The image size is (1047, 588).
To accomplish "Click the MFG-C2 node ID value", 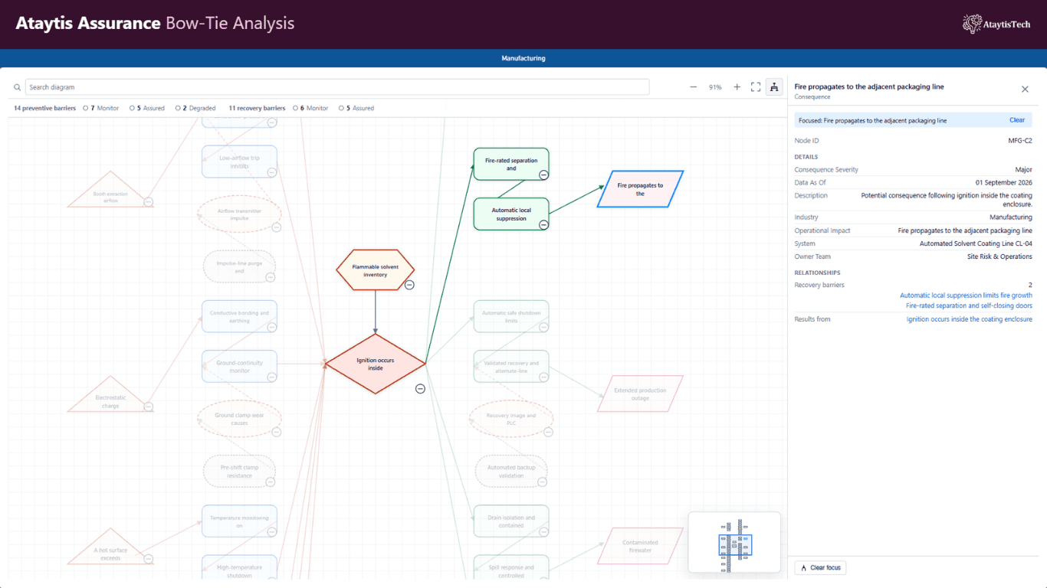I will tap(1020, 141).
